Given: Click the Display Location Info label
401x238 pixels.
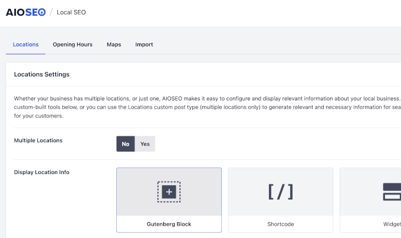Looking at the screenshot, I should [x=42, y=172].
